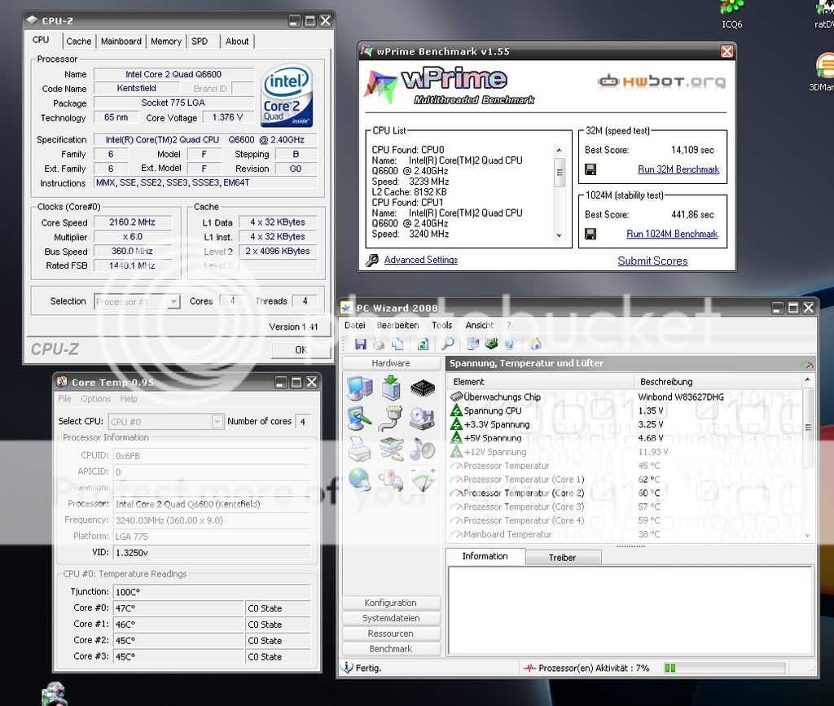Switch to the Treiber tab in PC Wizard
This screenshot has width=834, height=706.
[563, 557]
